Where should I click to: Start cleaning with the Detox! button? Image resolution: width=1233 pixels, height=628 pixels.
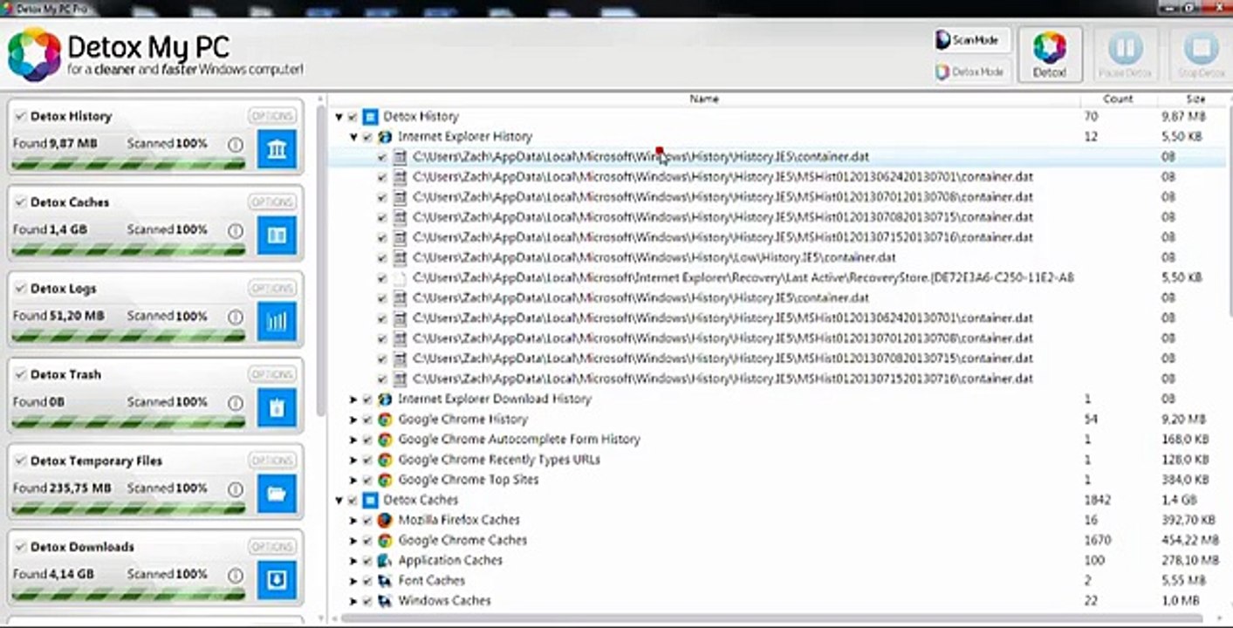click(x=1050, y=55)
